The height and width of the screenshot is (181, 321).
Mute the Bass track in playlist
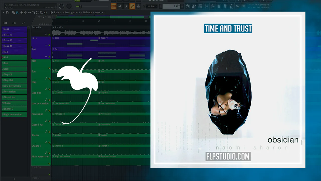point(49,46)
